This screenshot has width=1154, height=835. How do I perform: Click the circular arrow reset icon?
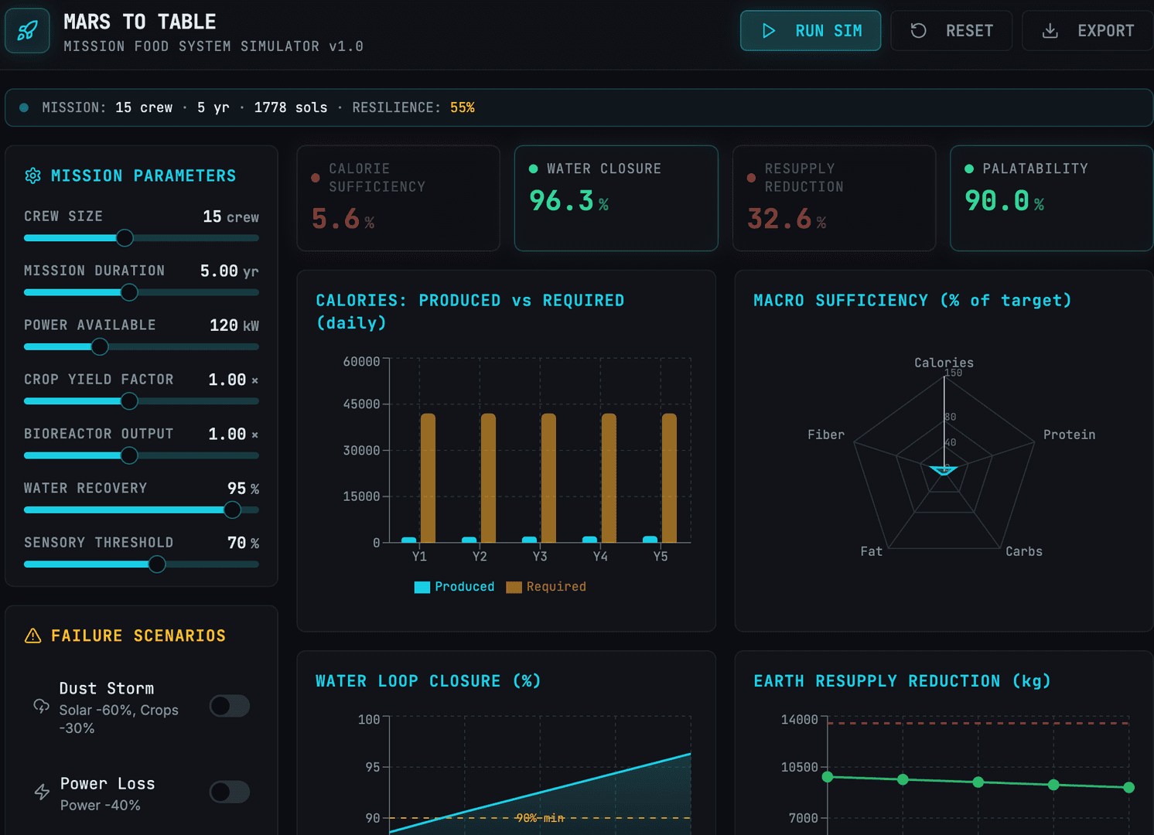(x=918, y=31)
